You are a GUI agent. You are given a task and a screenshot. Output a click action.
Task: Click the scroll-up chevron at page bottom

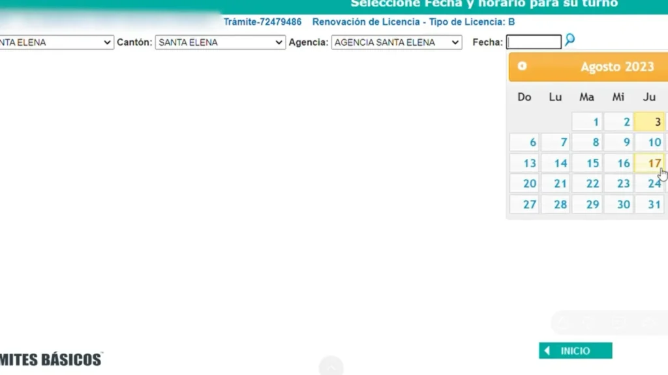tap(331, 366)
